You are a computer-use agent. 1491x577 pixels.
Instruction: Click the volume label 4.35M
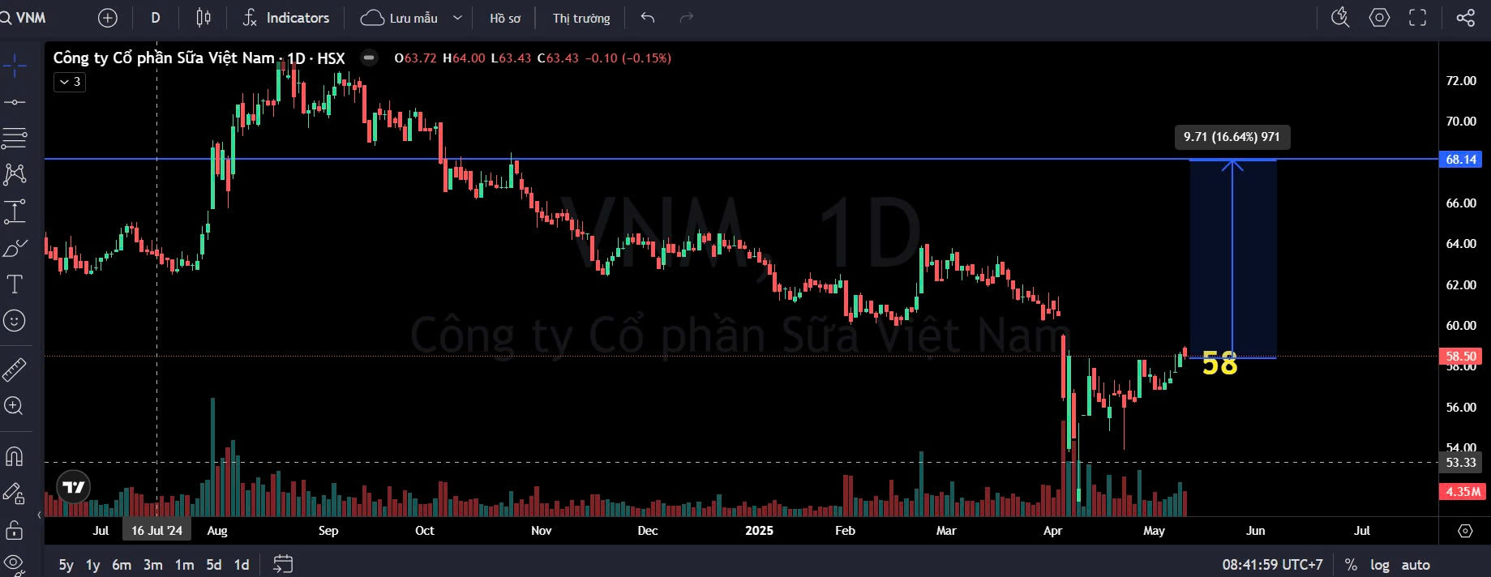1463,492
